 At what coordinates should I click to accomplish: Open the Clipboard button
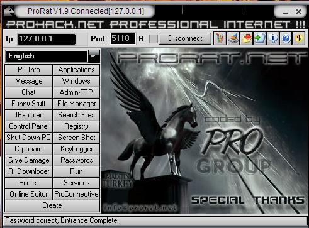coord(29,149)
